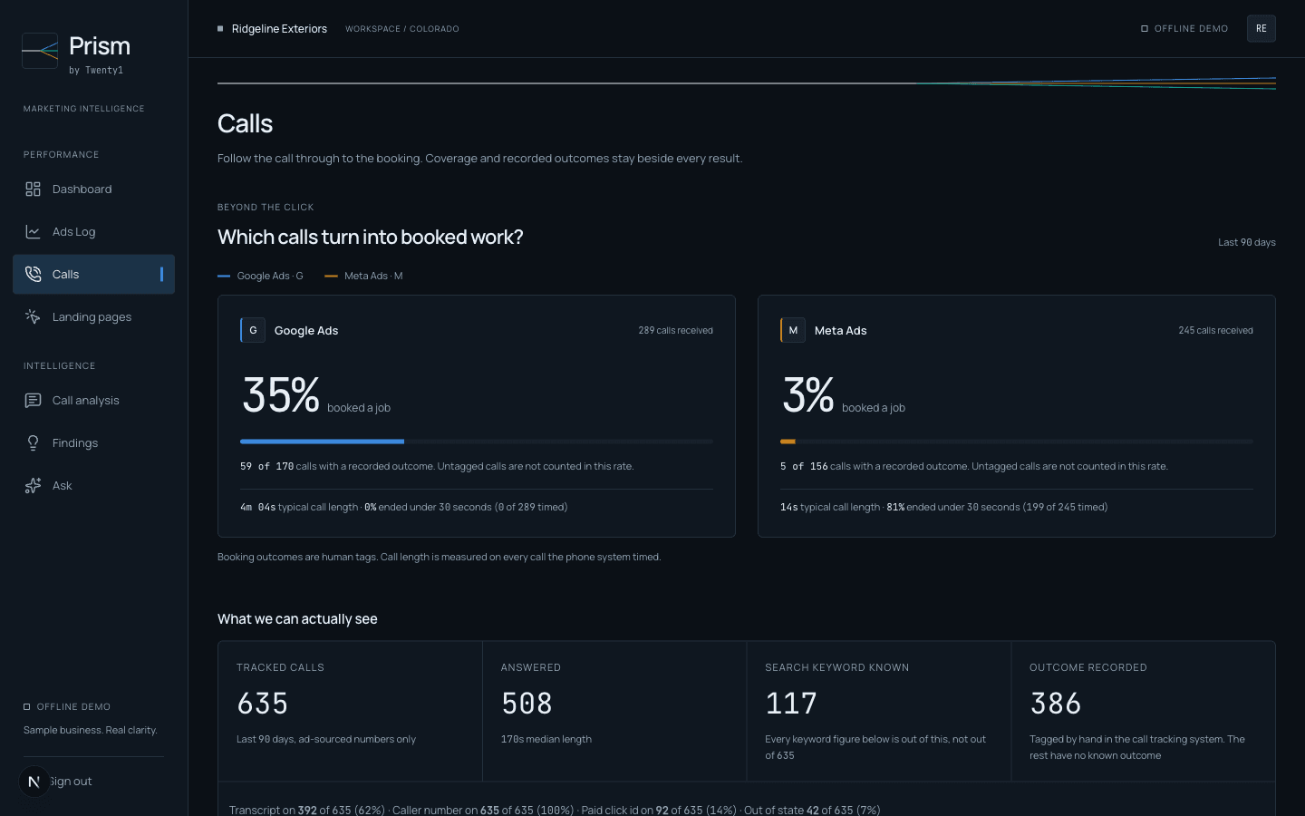
Task: Open Call analysis section
Action: [x=93, y=400]
